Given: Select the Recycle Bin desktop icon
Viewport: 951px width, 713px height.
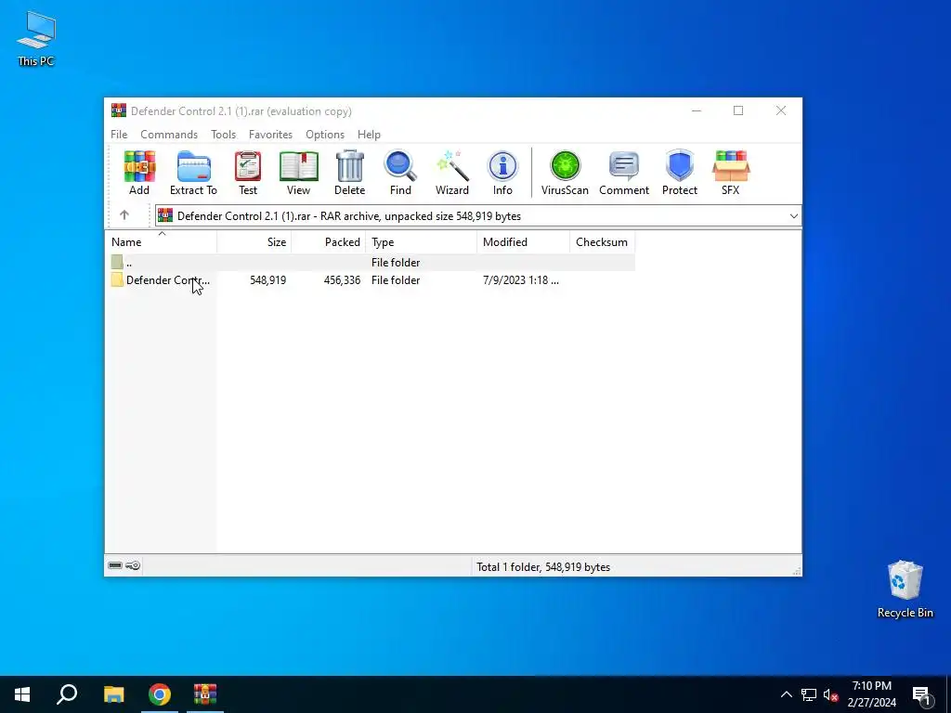Looking at the screenshot, I should click(x=905, y=590).
